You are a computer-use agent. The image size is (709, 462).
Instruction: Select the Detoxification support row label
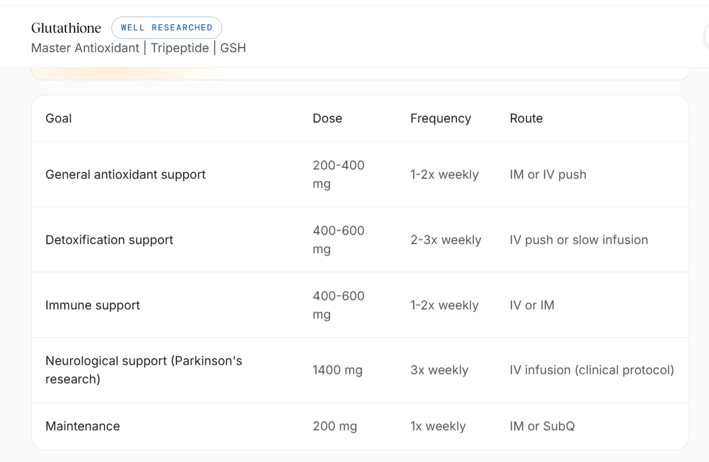[109, 240]
